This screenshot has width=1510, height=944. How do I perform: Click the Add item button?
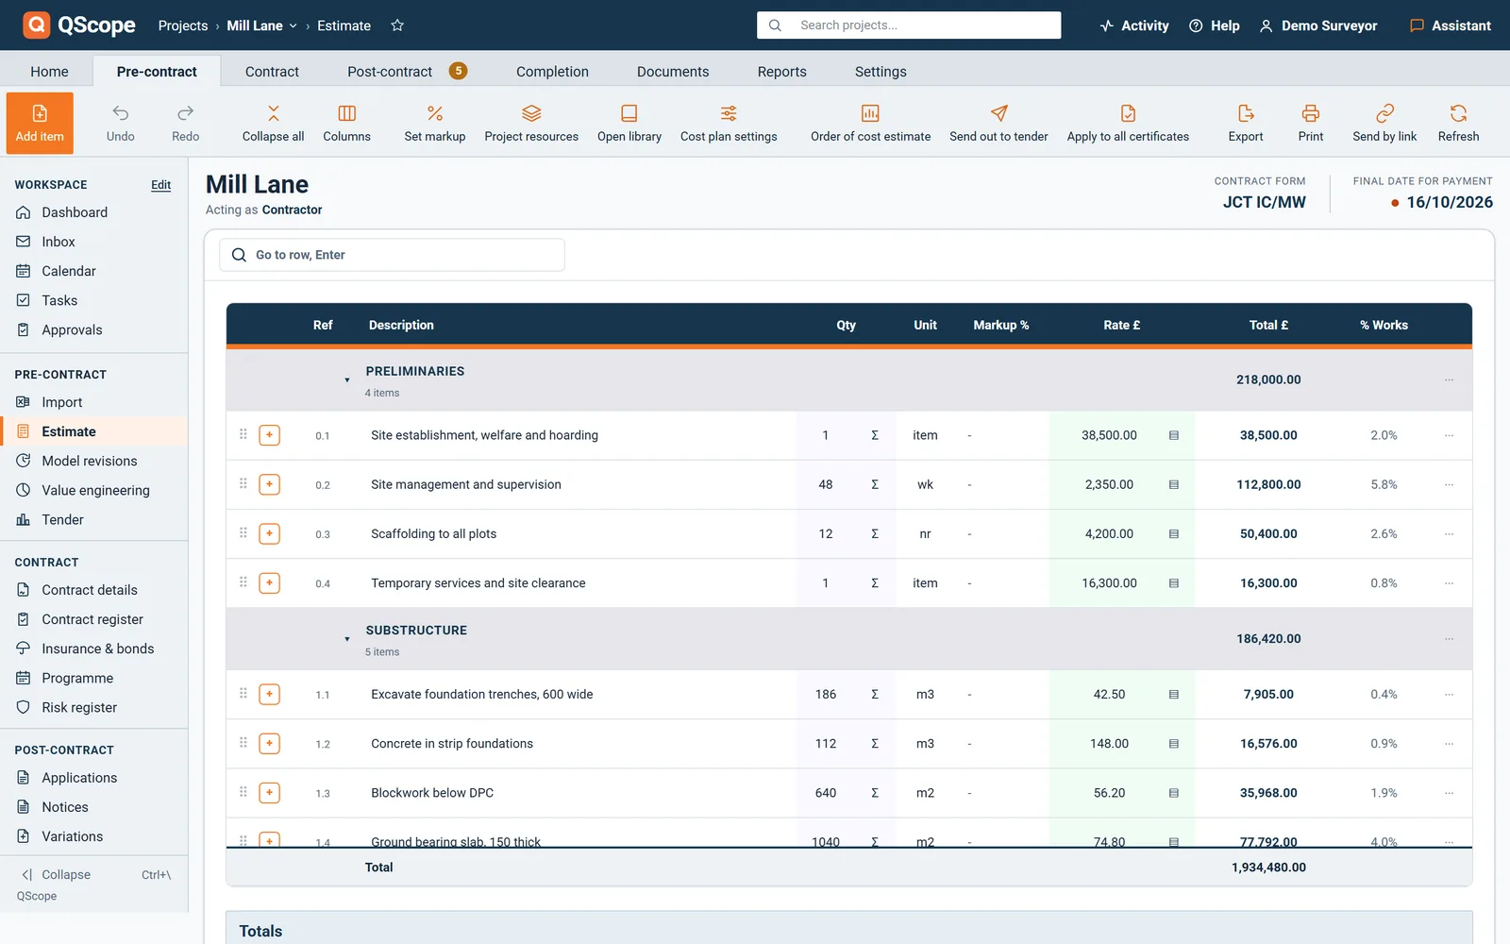[40, 123]
